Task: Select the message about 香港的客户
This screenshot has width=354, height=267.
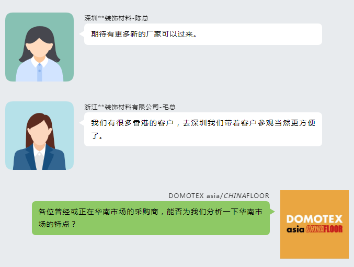Action: point(203,129)
